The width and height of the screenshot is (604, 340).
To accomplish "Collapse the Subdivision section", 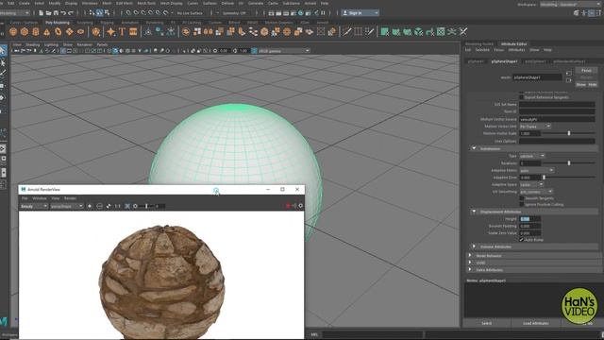I will click(474, 148).
